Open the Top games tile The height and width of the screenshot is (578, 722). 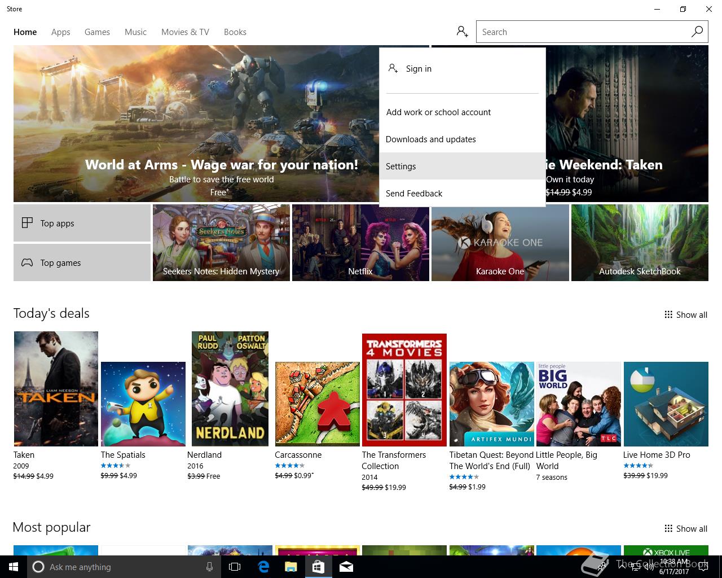(x=82, y=262)
